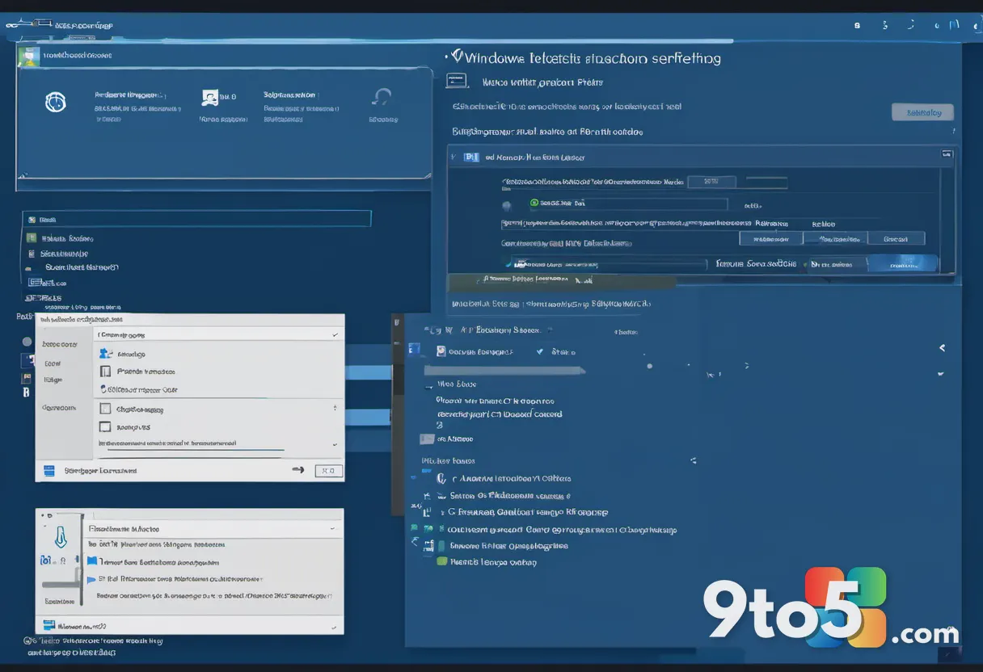Screen dimensions: 983x672
Task: Click the blue people icon in upper white dialog
Action: click(x=105, y=354)
